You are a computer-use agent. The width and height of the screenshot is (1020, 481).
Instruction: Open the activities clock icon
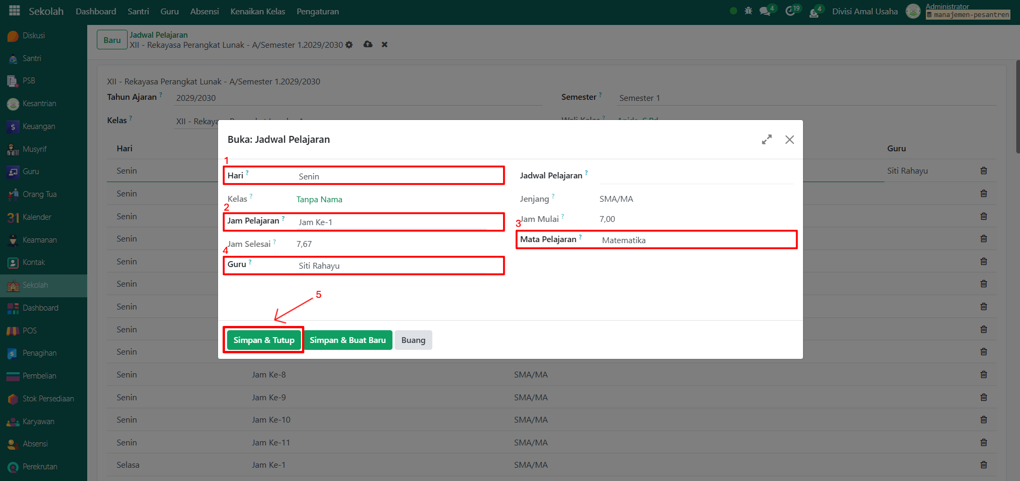pyautogui.click(x=790, y=11)
